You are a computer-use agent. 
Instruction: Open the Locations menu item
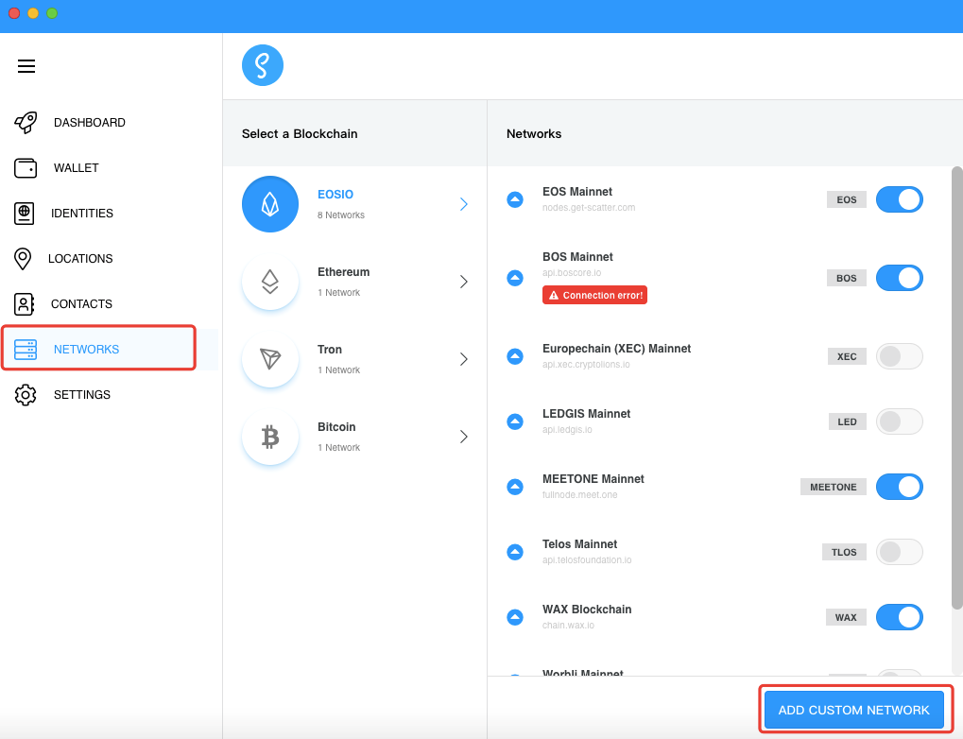(x=80, y=259)
